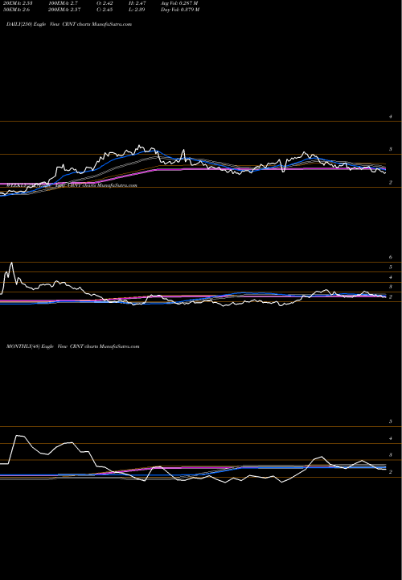Click price level 6 on weekly chart axis
Image resolution: width=402 pixels, height=580 pixels.
click(x=391, y=257)
